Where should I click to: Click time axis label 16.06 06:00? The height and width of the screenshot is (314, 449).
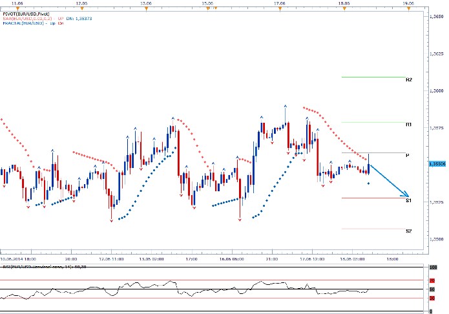tap(232, 259)
